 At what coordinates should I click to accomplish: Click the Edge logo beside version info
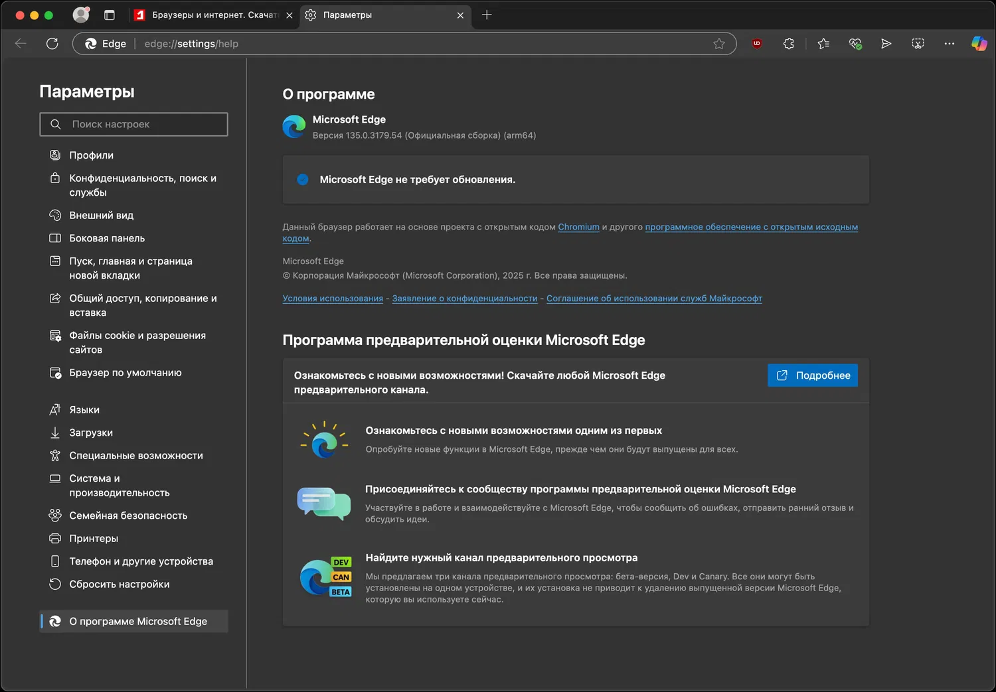tap(294, 127)
